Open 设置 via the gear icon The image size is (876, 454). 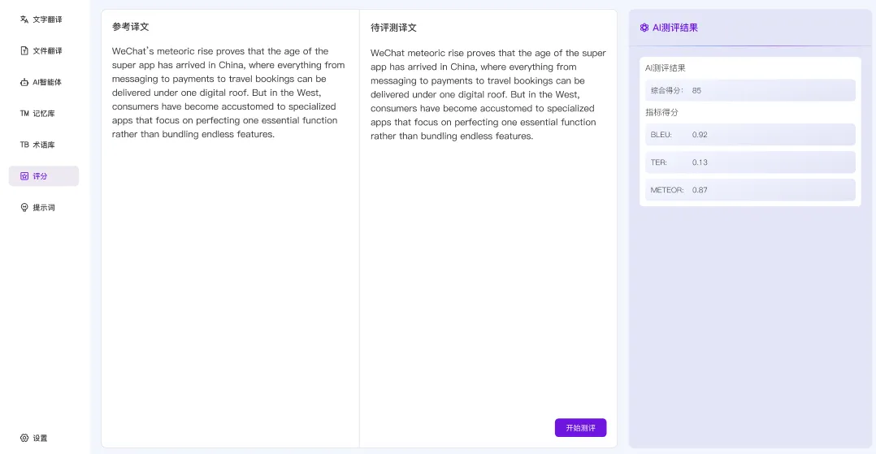click(x=24, y=438)
